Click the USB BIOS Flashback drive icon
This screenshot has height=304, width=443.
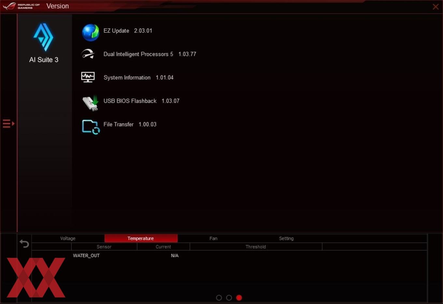tap(90, 103)
